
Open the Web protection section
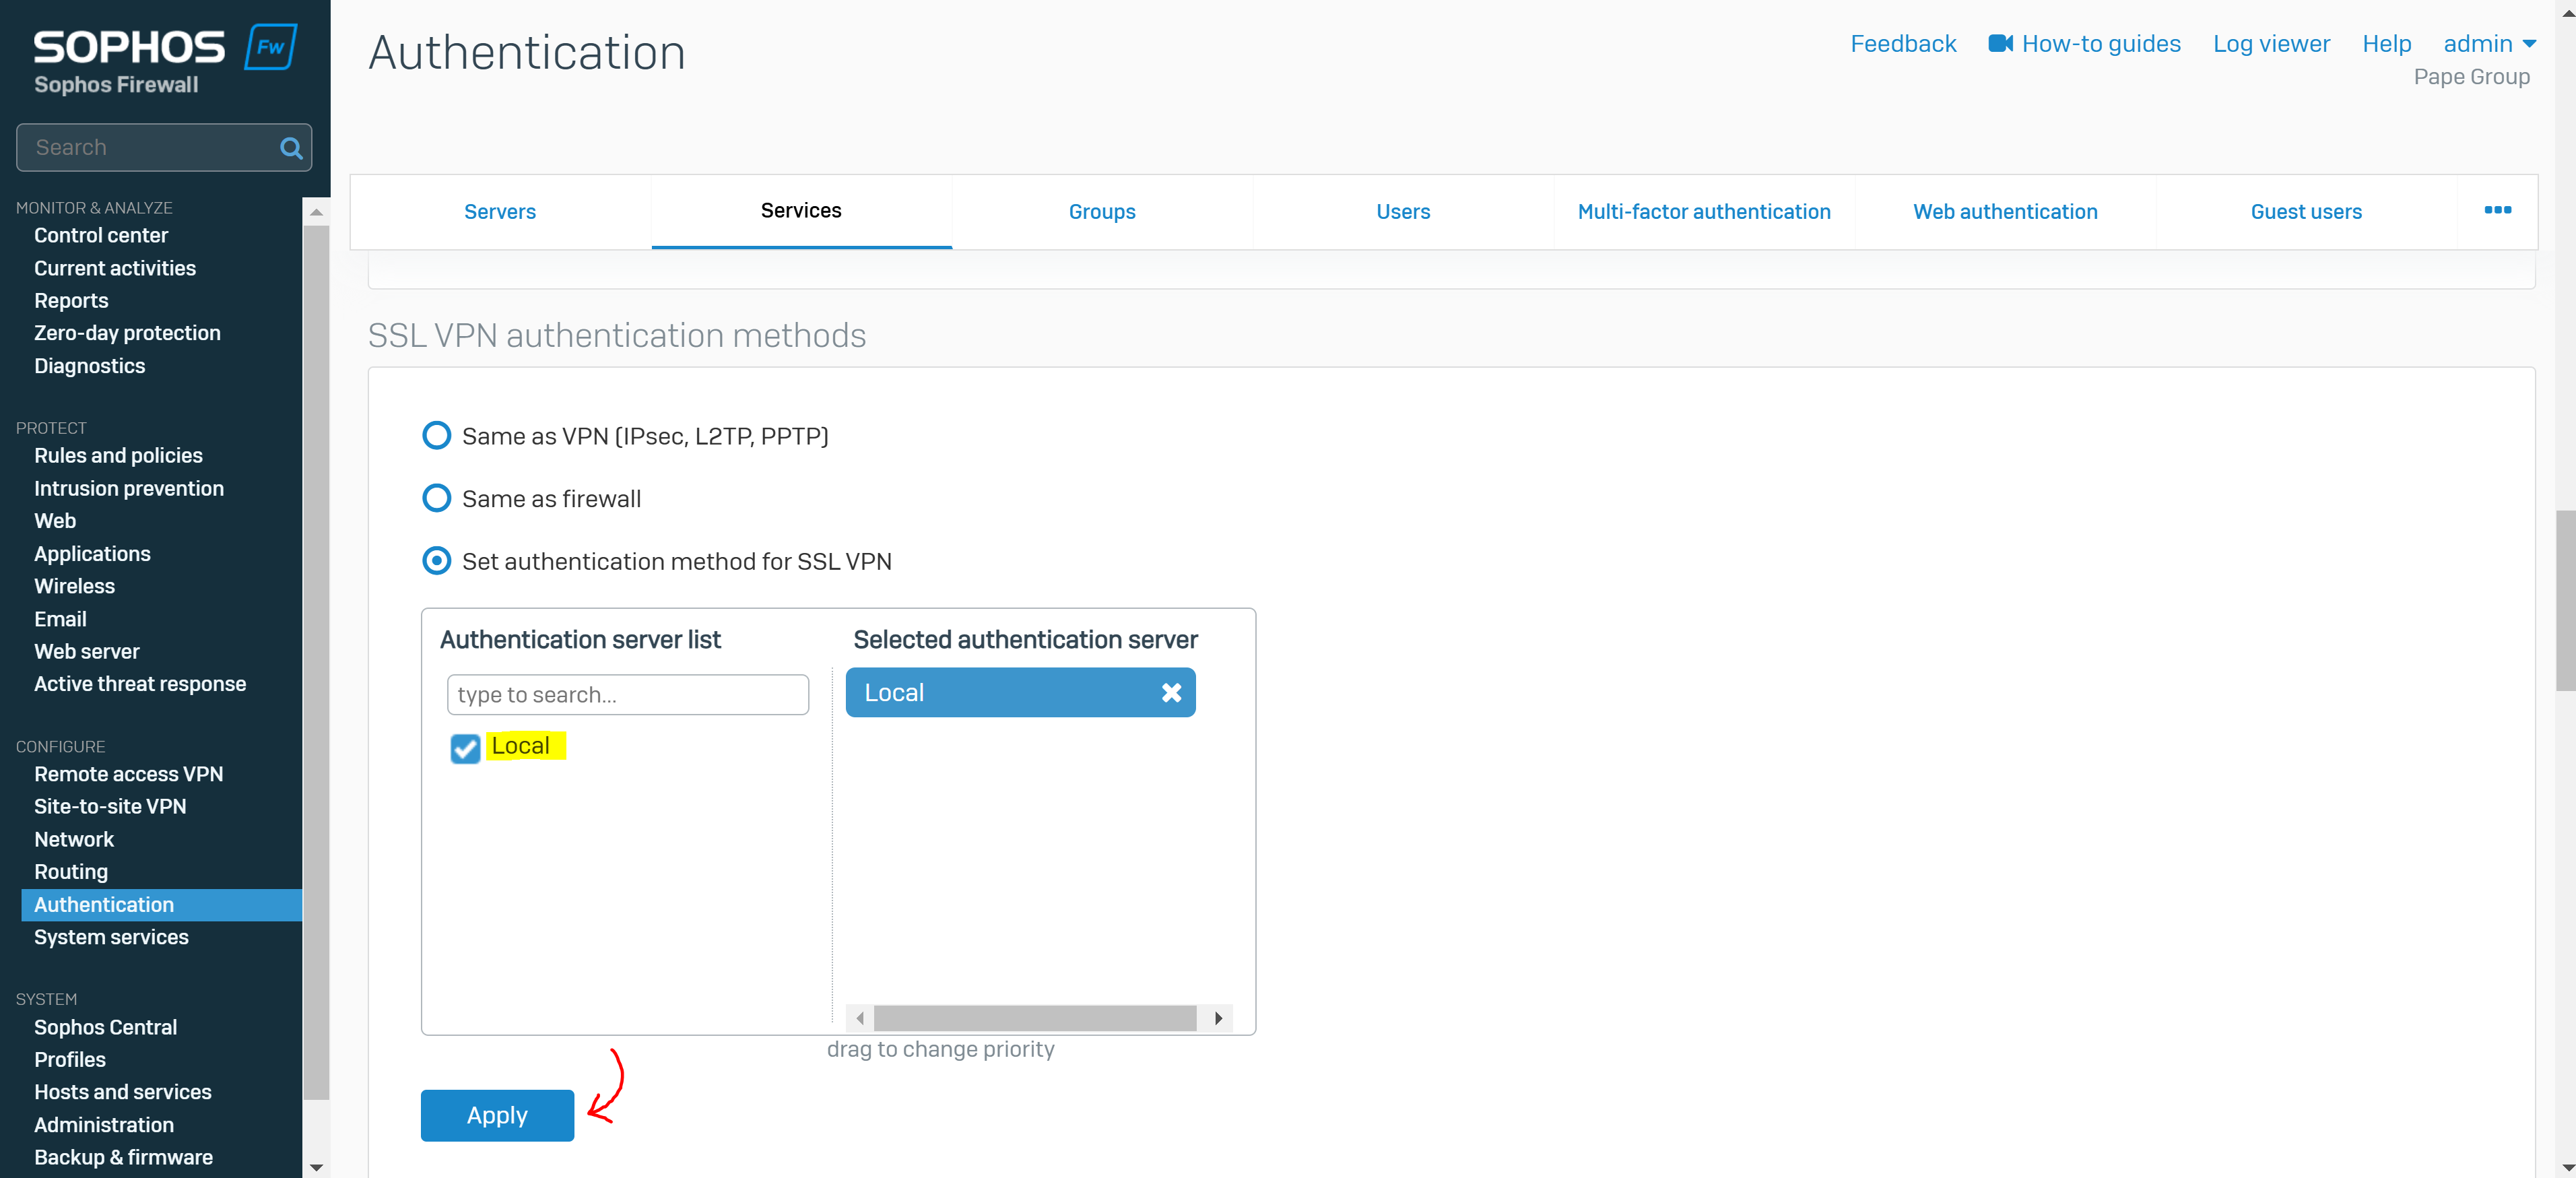coord(55,520)
